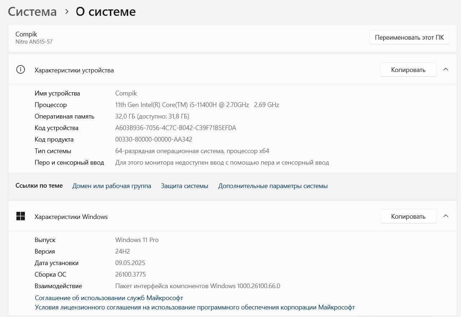This screenshot has height=317, width=461.
Task: Click the О системе breadcrumb title
Action: click(x=106, y=12)
